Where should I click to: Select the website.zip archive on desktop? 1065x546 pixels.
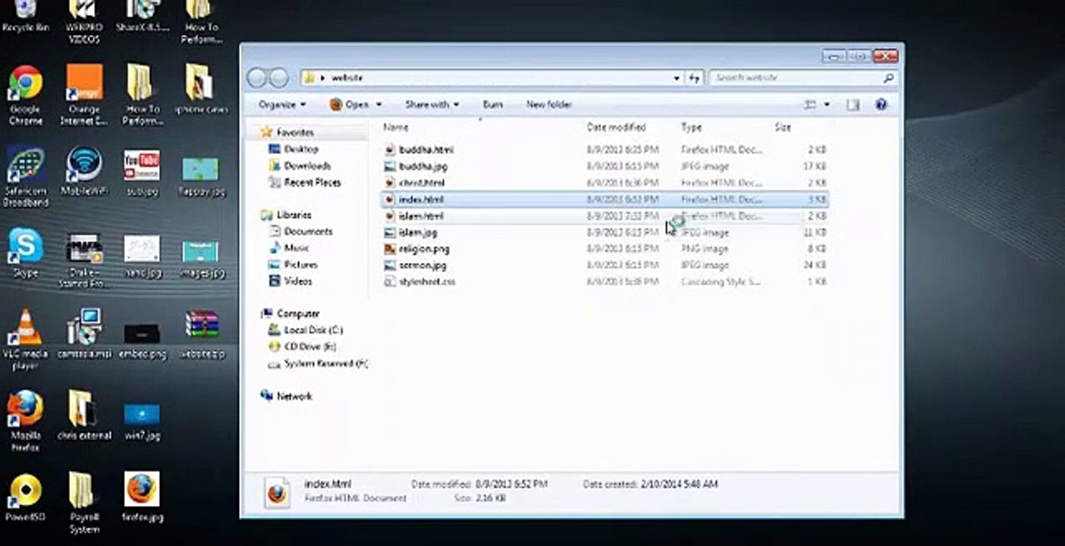[x=201, y=333]
